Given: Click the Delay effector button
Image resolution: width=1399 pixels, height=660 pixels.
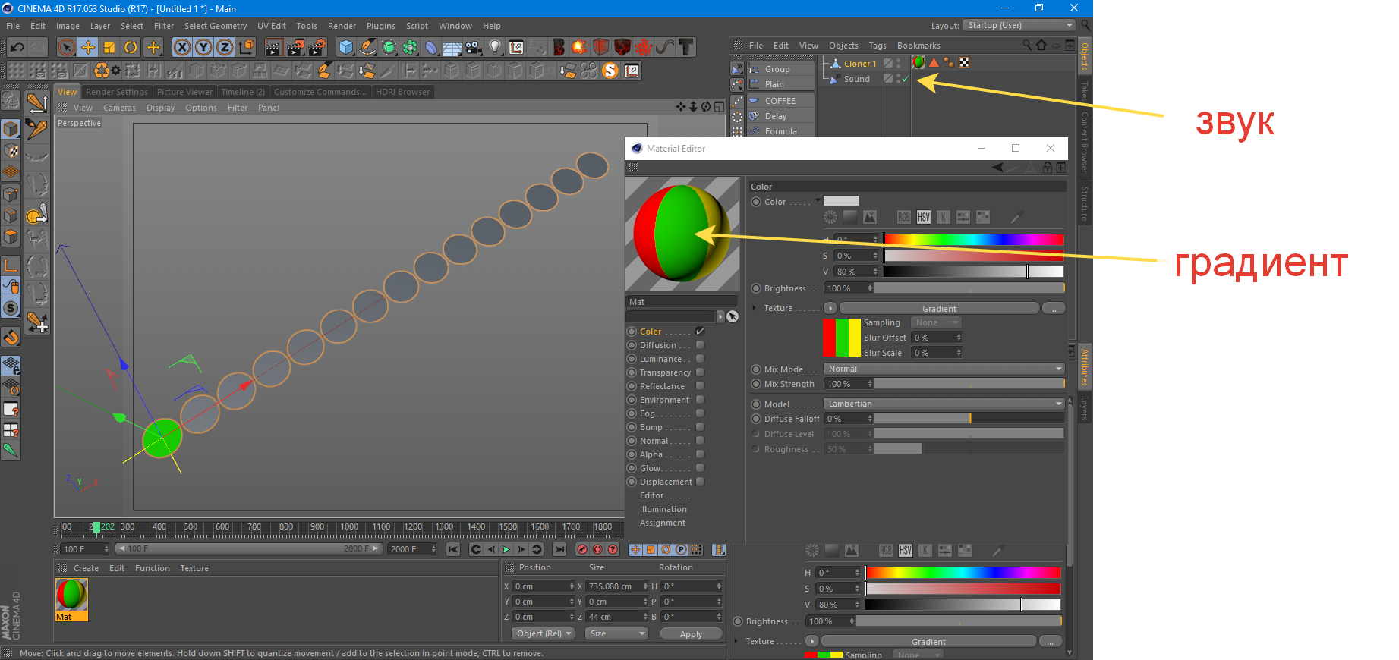Looking at the screenshot, I should (x=781, y=116).
